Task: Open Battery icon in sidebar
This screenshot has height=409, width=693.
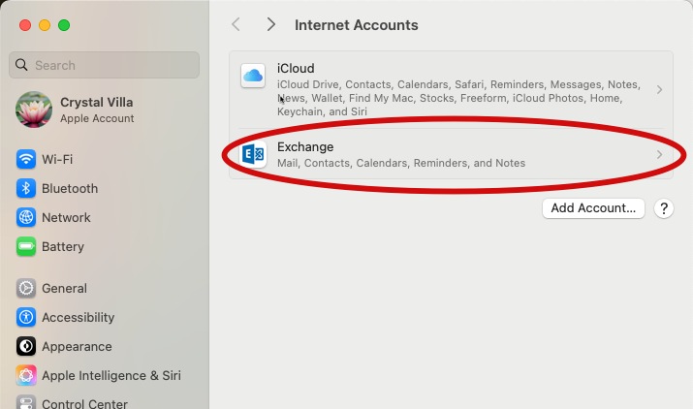Action: point(26,247)
